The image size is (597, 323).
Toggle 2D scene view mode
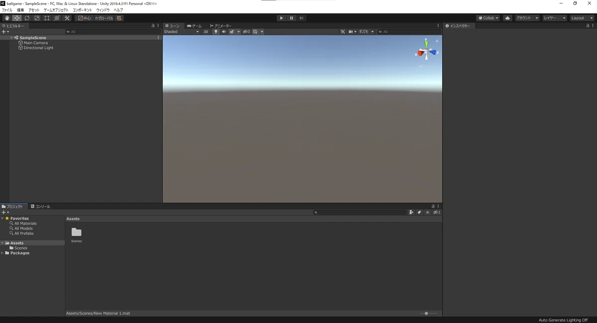[206, 32]
